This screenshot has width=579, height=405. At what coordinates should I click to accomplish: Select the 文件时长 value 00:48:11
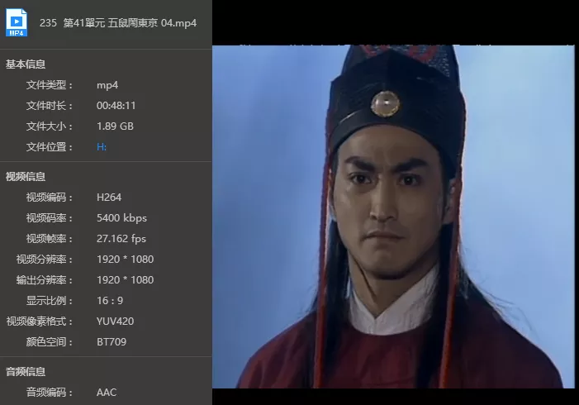click(116, 106)
